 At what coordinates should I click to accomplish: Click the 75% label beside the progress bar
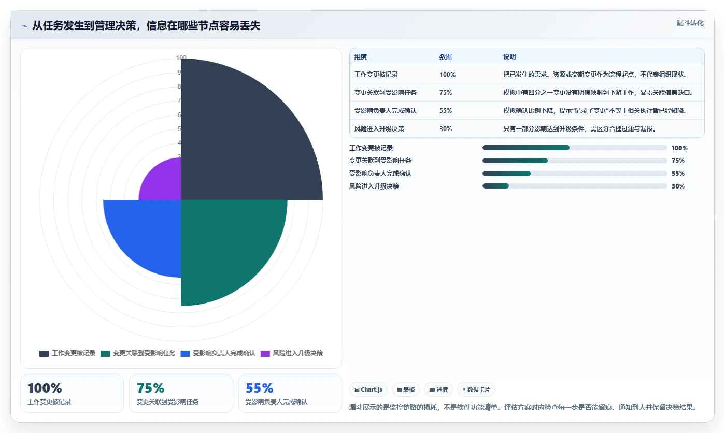click(x=678, y=161)
